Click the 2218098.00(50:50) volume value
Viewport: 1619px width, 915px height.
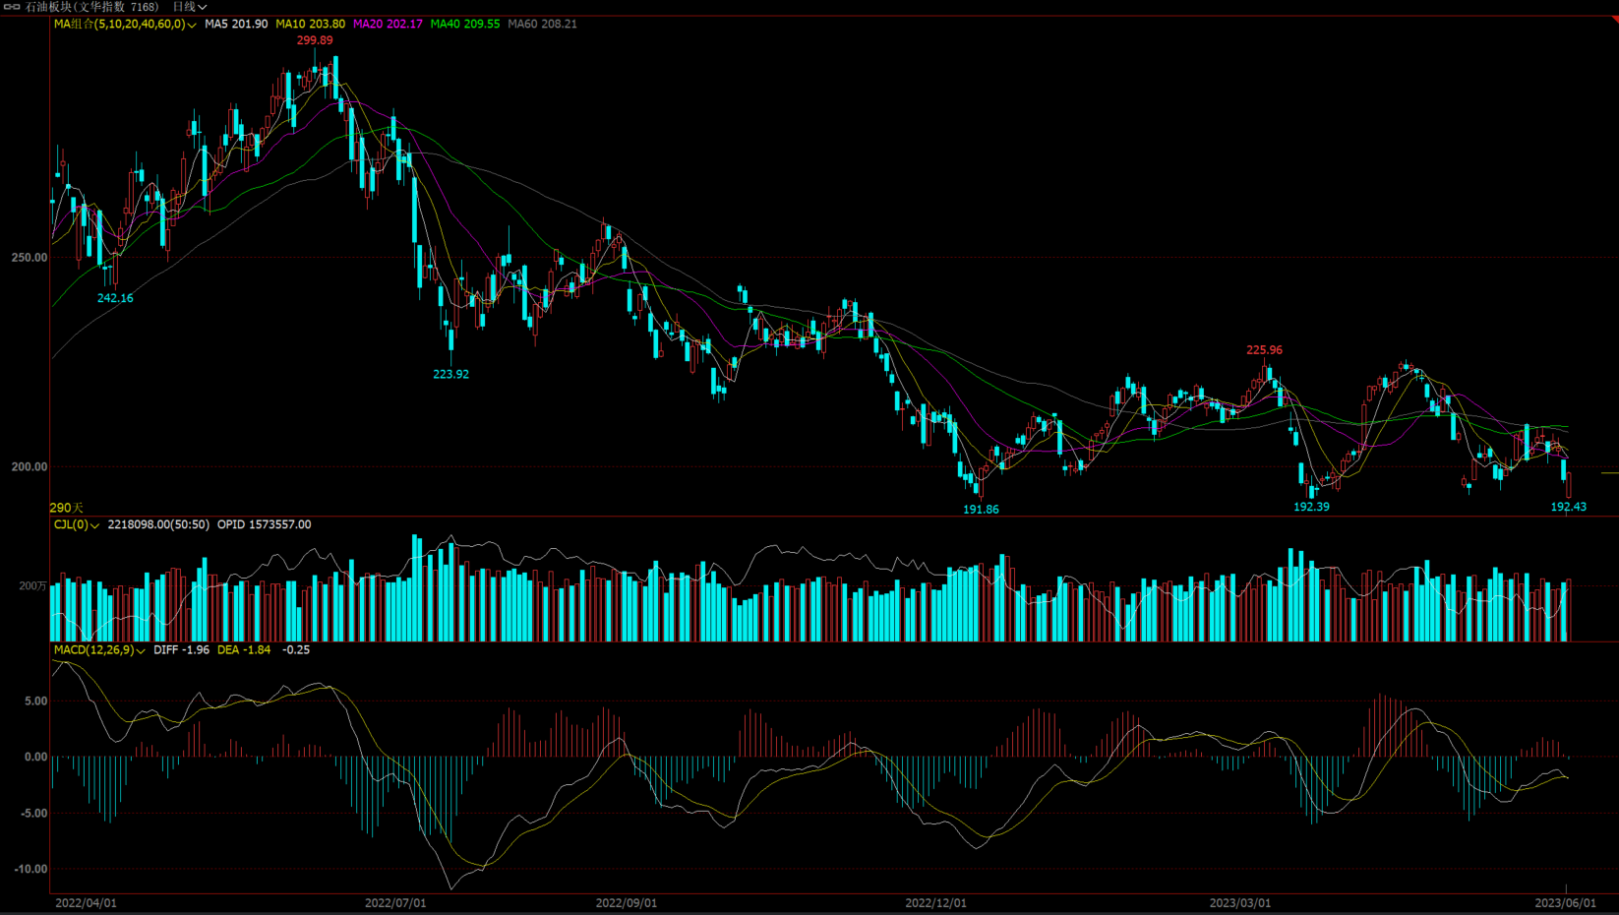[158, 524]
